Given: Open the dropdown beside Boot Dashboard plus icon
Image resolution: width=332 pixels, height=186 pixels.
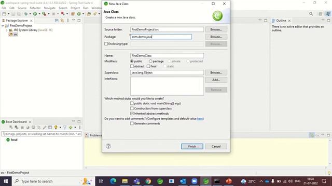Looking at the screenshot, I should [x=75, y=128].
